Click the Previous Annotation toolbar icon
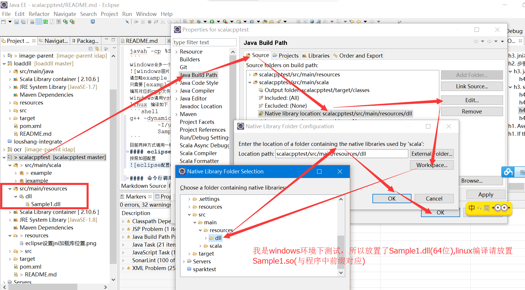This screenshot has width=525, height=290. 339,21
